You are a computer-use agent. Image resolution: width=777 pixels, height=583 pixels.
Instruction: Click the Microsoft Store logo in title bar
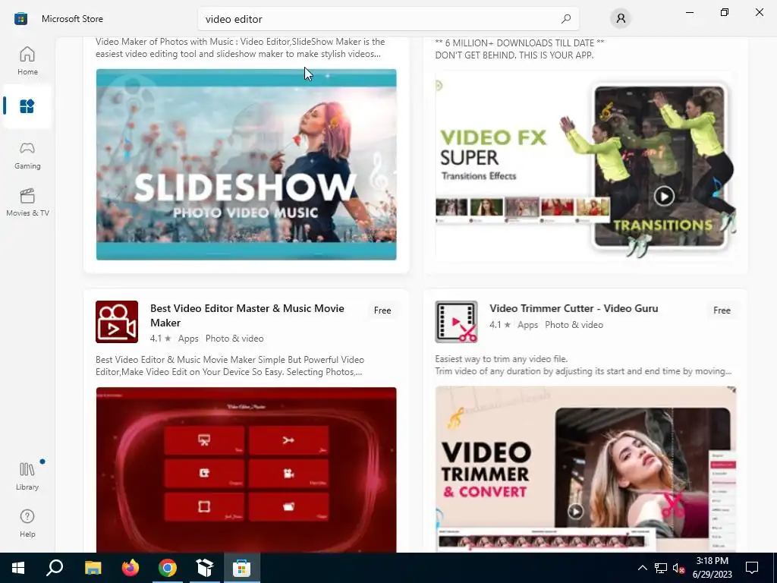[20, 19]
